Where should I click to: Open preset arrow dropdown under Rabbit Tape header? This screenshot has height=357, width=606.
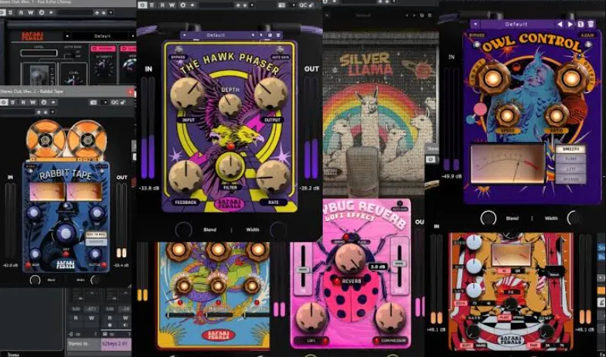click(x=53, y=111)
